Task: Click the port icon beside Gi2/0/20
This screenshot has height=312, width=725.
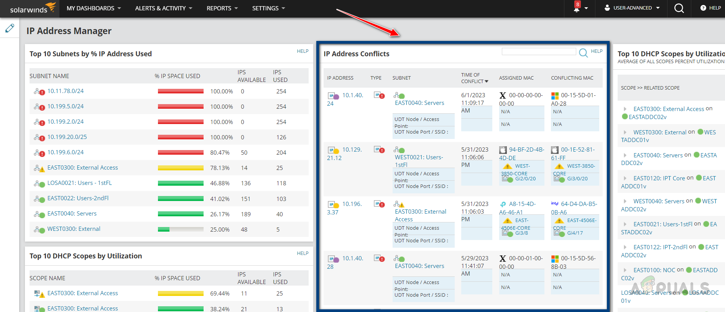Action: pyautogui.click(x=507, y=178)
